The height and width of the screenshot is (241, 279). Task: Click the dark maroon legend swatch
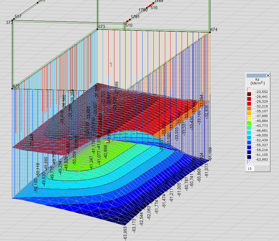pos(249,94)
